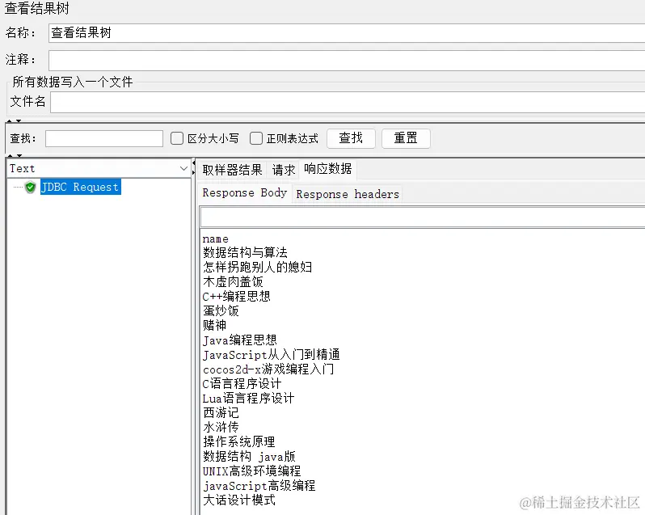
Task: Click the divider arrows beside 取样器结果 tab
Action: click(194, 168)
